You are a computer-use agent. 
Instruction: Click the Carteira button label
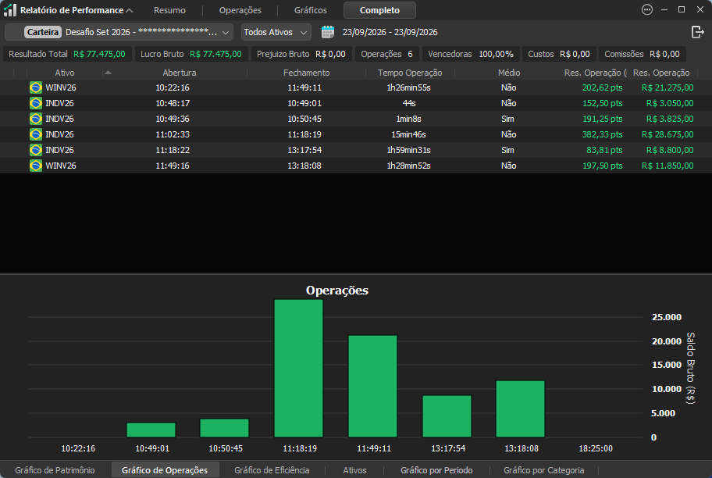[43, 32]
